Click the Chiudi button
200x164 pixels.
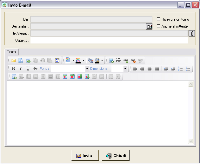pyautogui.click(x=116, y=156)
